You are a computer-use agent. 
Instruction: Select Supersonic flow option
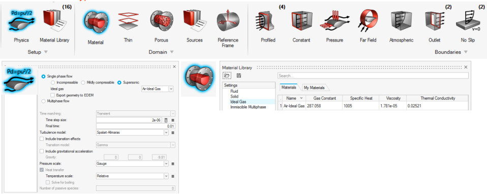pyautogui.click(x=119, y=82)
